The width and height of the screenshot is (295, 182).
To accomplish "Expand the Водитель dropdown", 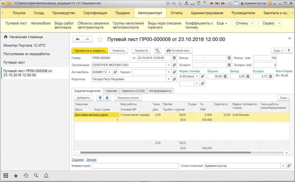I will pyautogui.click(x=168, y=79).
